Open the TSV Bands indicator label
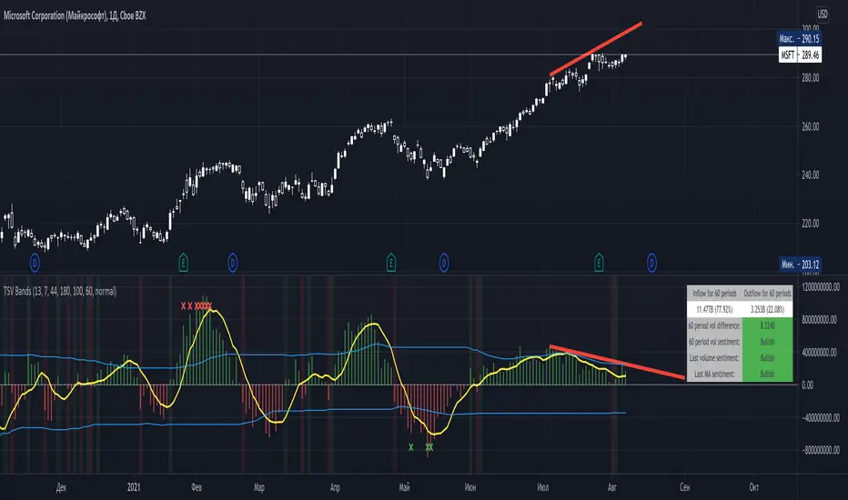This screenshot has height=500, width=848. (x=60, y=291)
